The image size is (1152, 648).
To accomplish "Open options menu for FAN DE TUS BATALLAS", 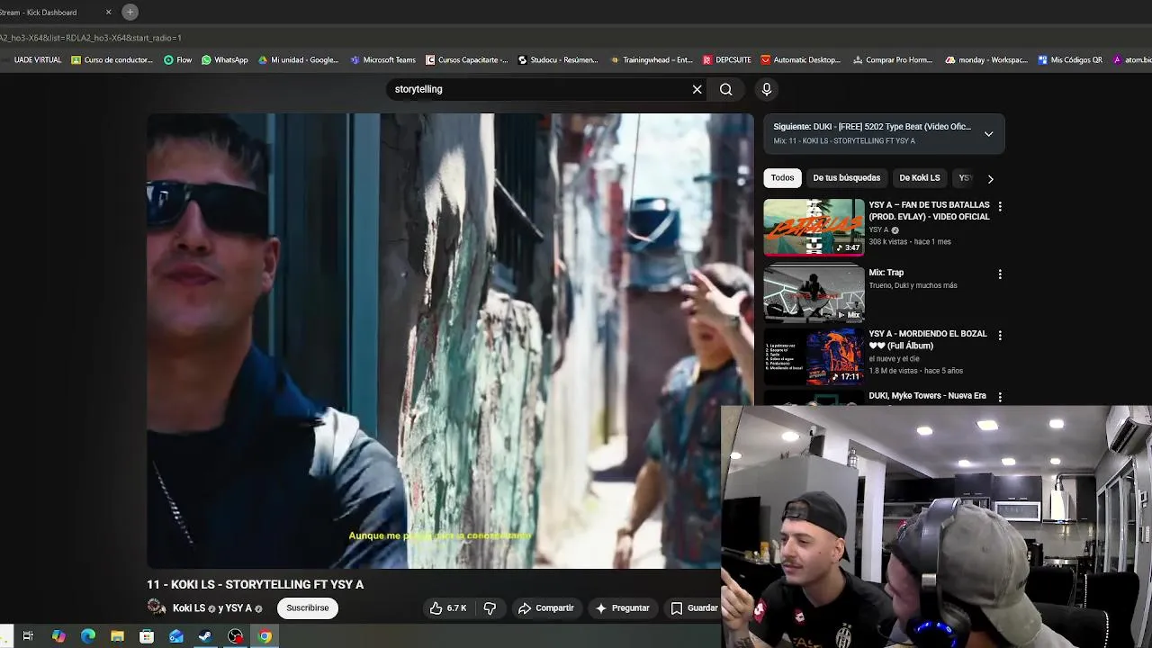I will [x=1000, y=206].
